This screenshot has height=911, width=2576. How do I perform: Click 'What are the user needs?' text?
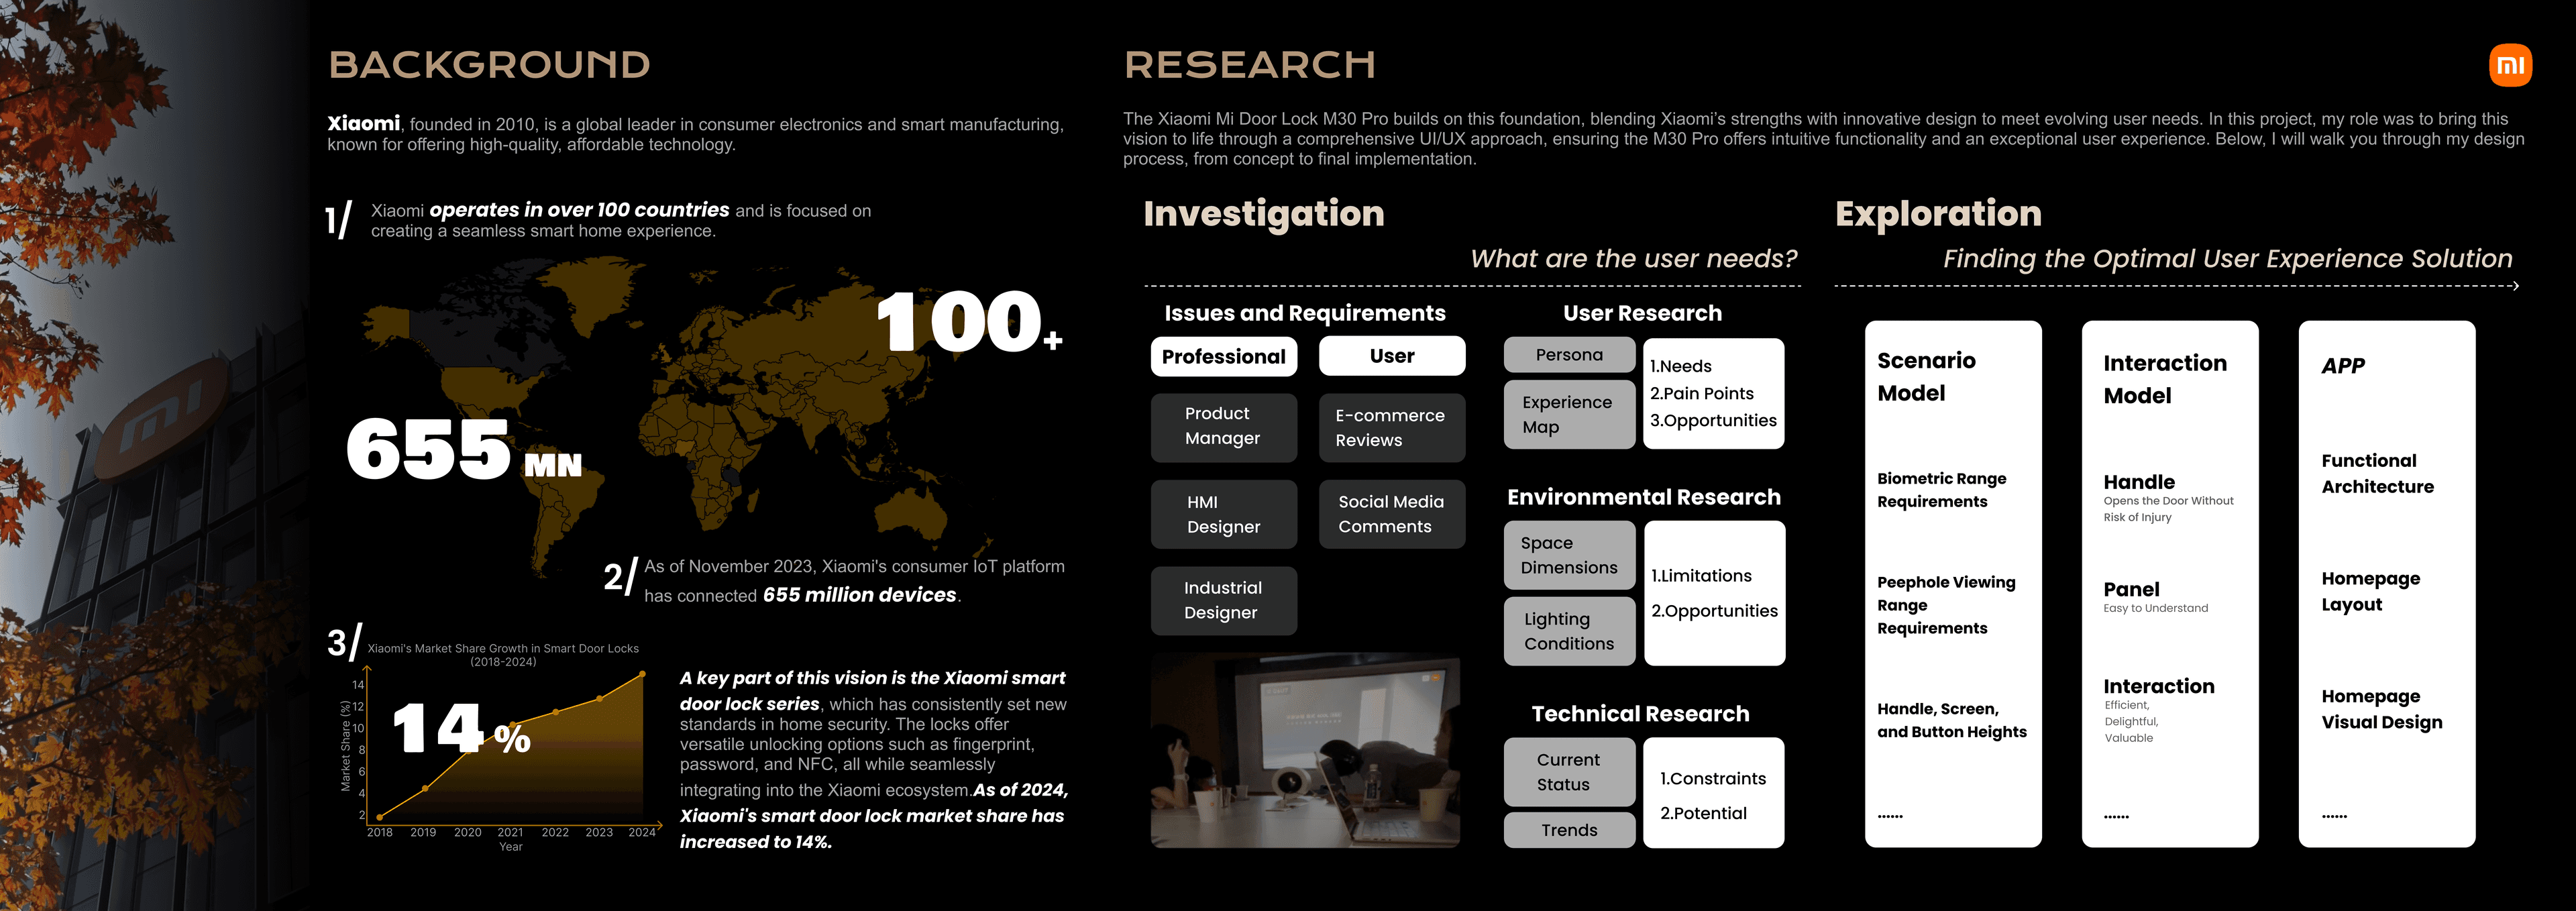[x=1633, y=259]
